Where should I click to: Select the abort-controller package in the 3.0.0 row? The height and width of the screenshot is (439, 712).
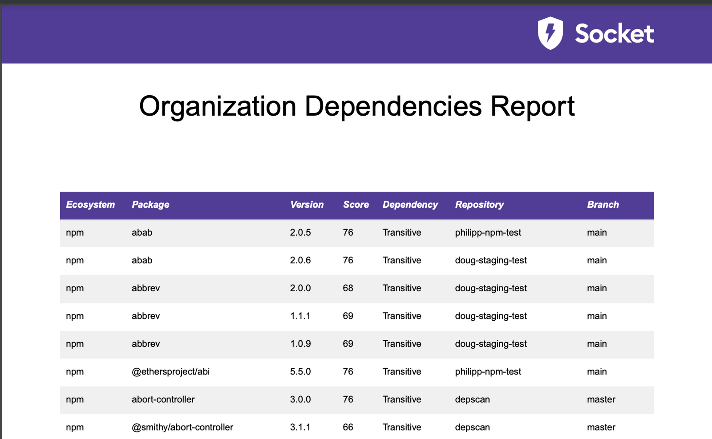coord(163,399)
